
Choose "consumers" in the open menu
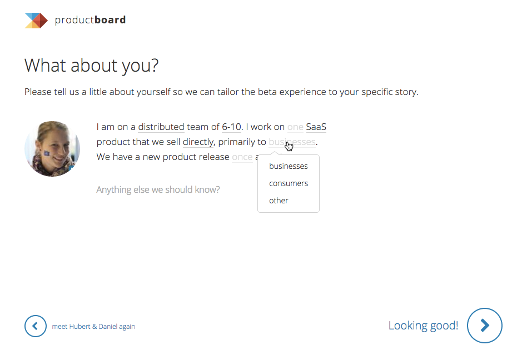(x=288, y=183)
